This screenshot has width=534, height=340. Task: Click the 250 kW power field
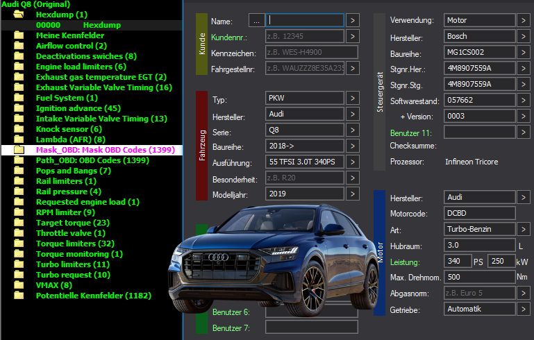tap(501, 261)
